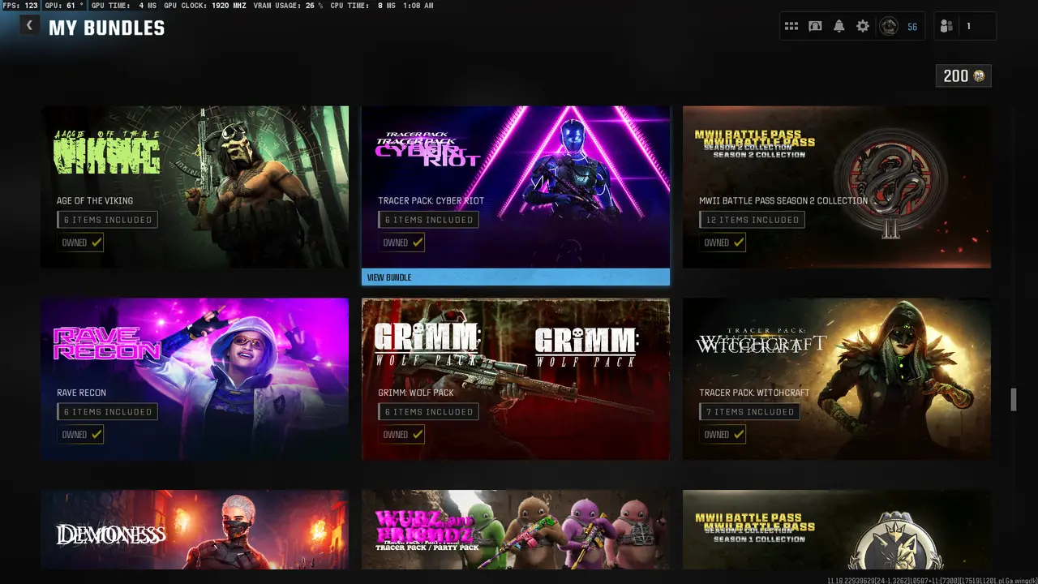Click the "FPS: 123" overlay readout
The image size is (1038, 584).
tap(20, 6)
